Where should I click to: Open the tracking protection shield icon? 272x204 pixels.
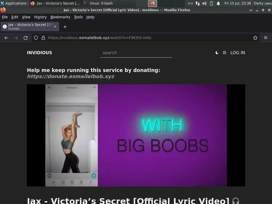pyautogui.click(x=36, y=38)
